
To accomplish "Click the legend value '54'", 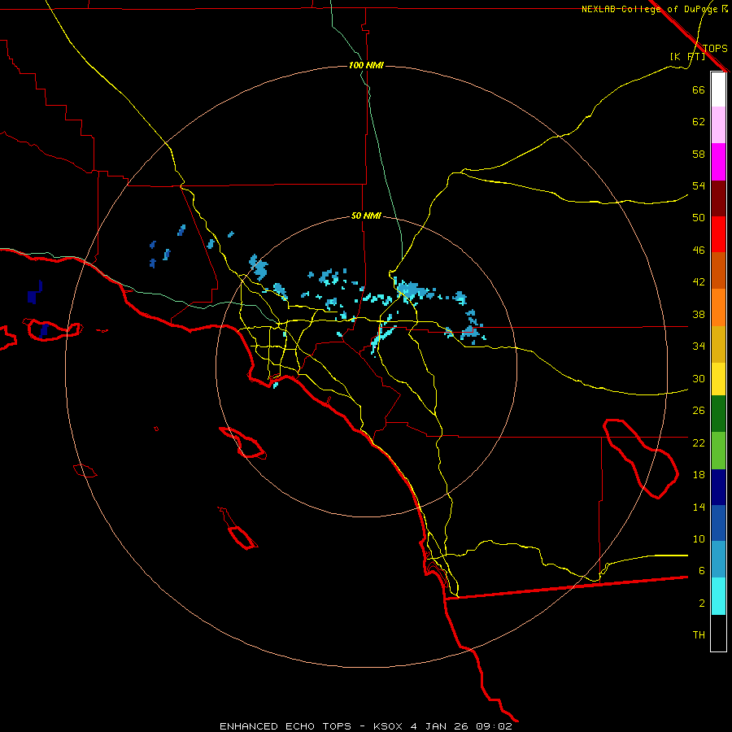I will click(699, 185).
